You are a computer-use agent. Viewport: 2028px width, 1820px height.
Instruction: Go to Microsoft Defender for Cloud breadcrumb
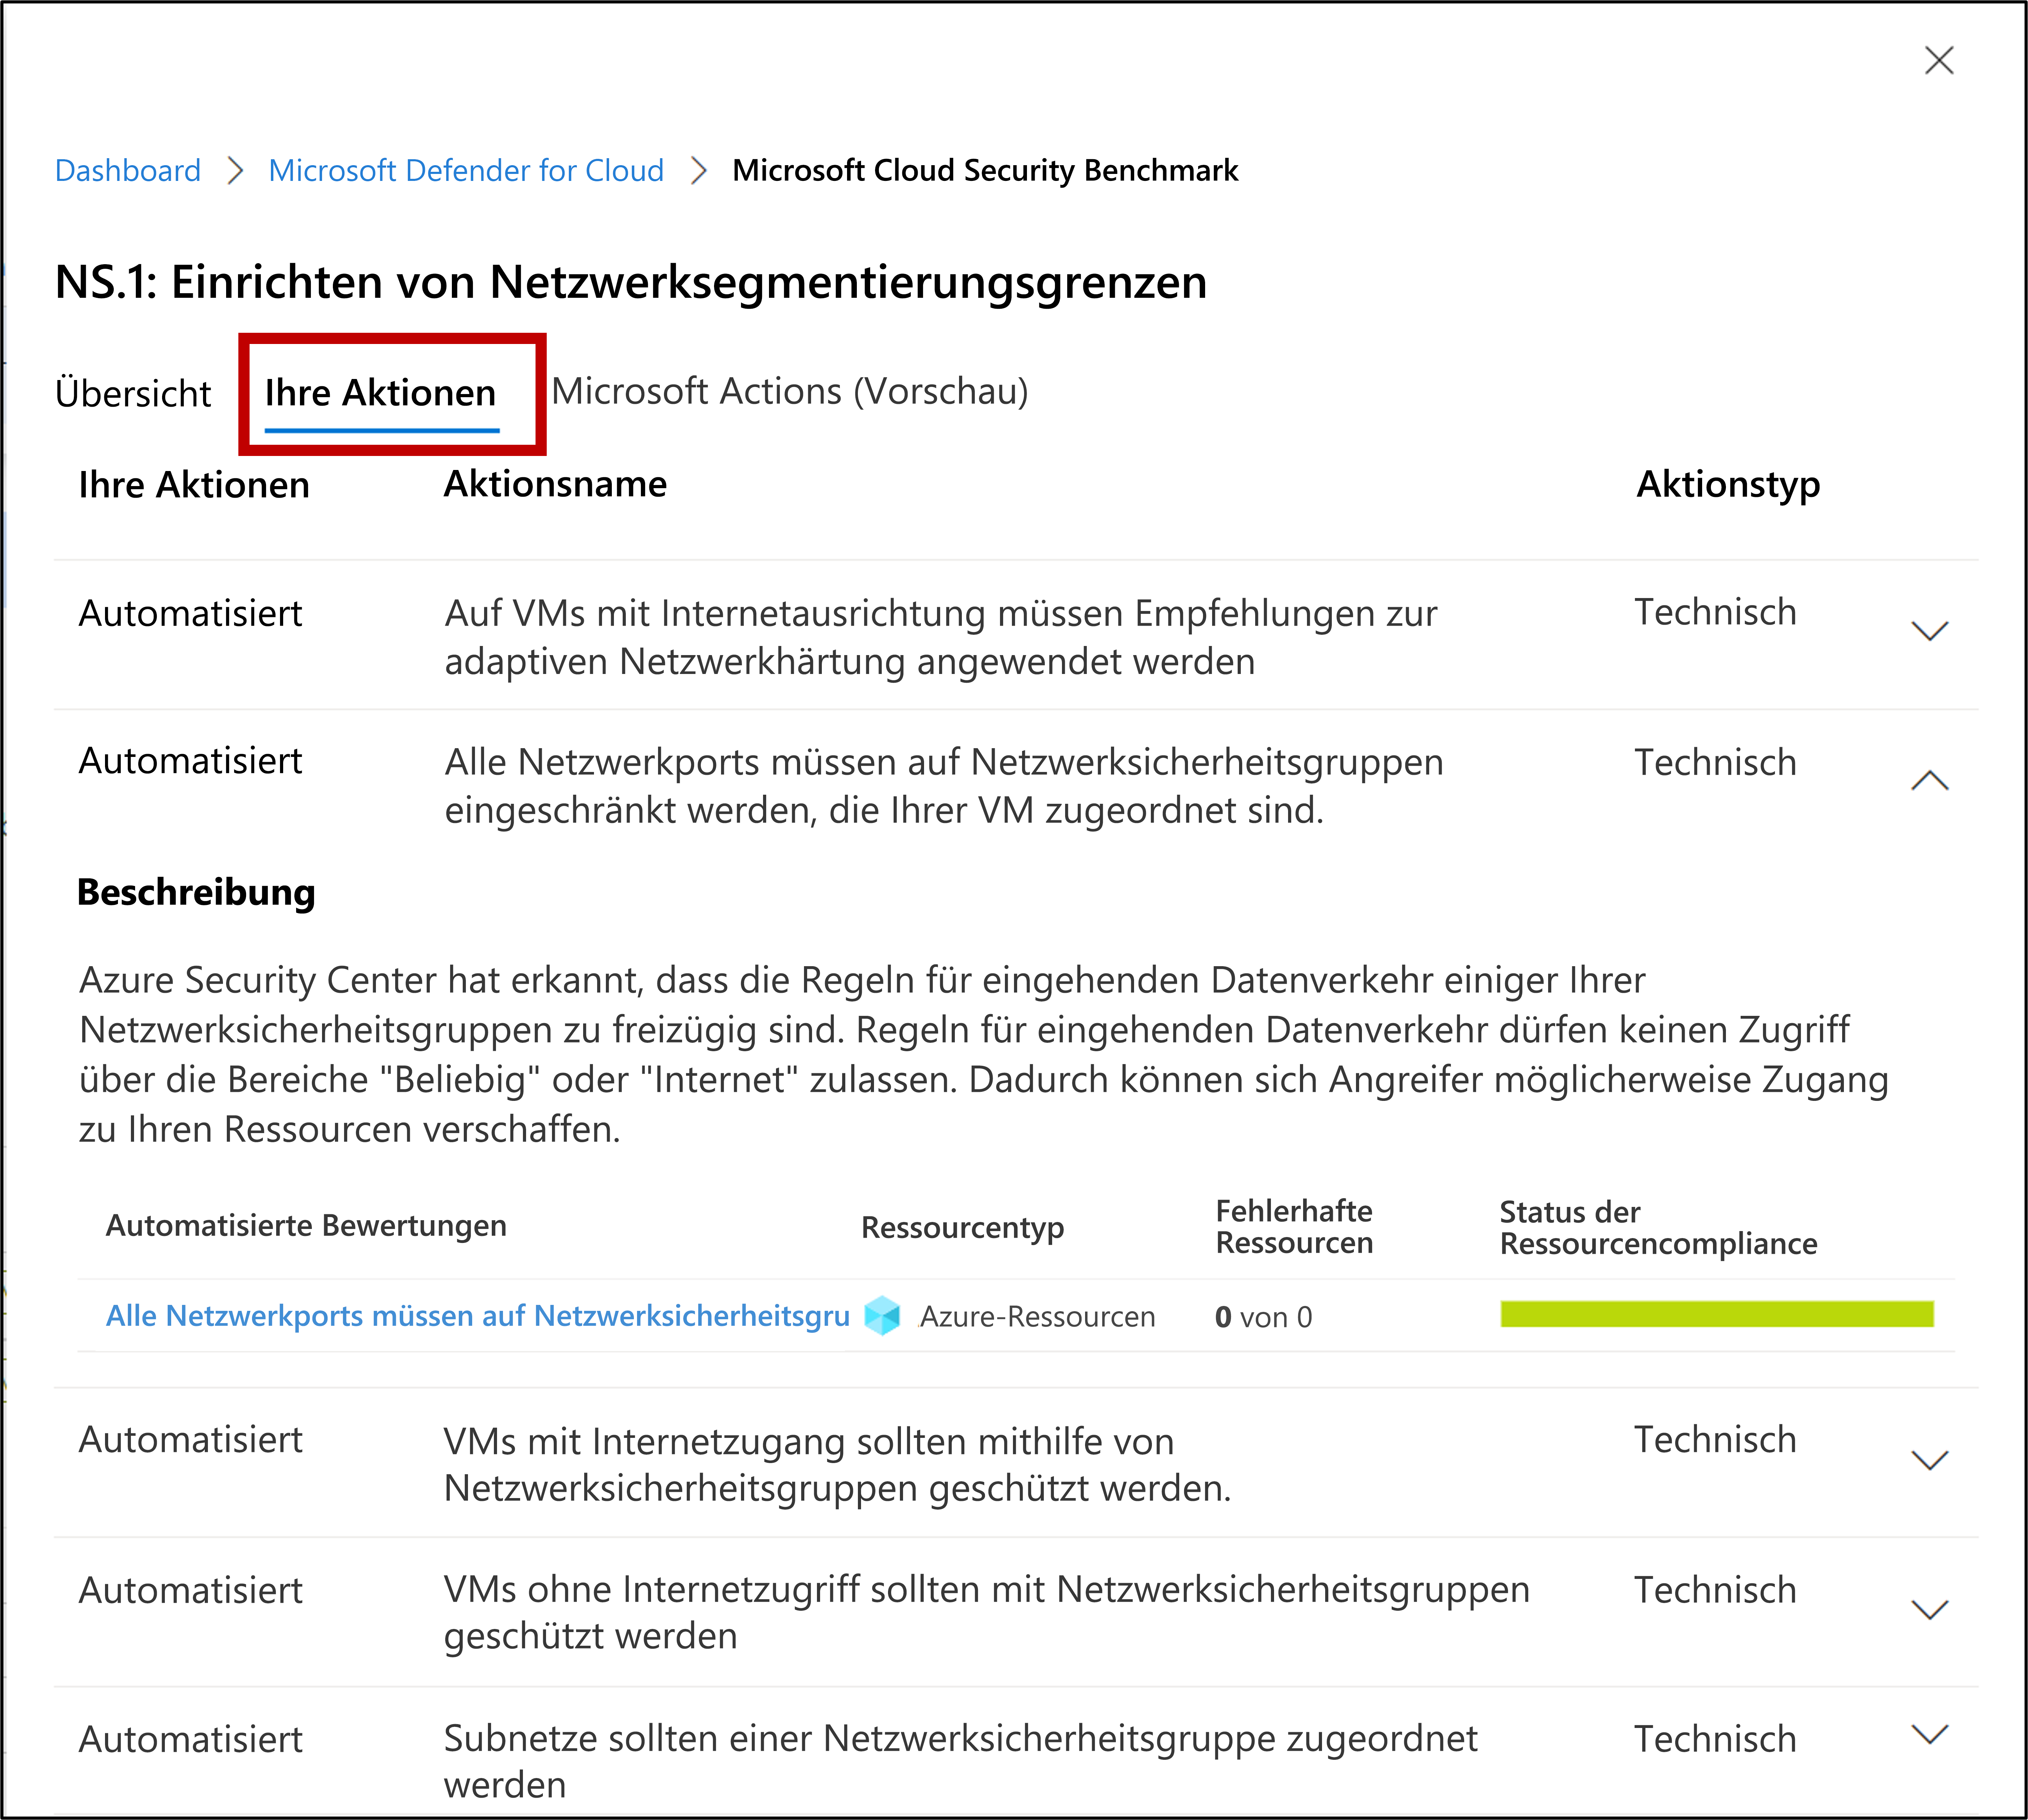[x=466, y=171]
